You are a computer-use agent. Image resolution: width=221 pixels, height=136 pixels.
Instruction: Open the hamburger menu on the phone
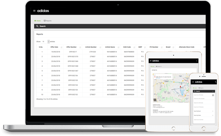coord(193,82)
